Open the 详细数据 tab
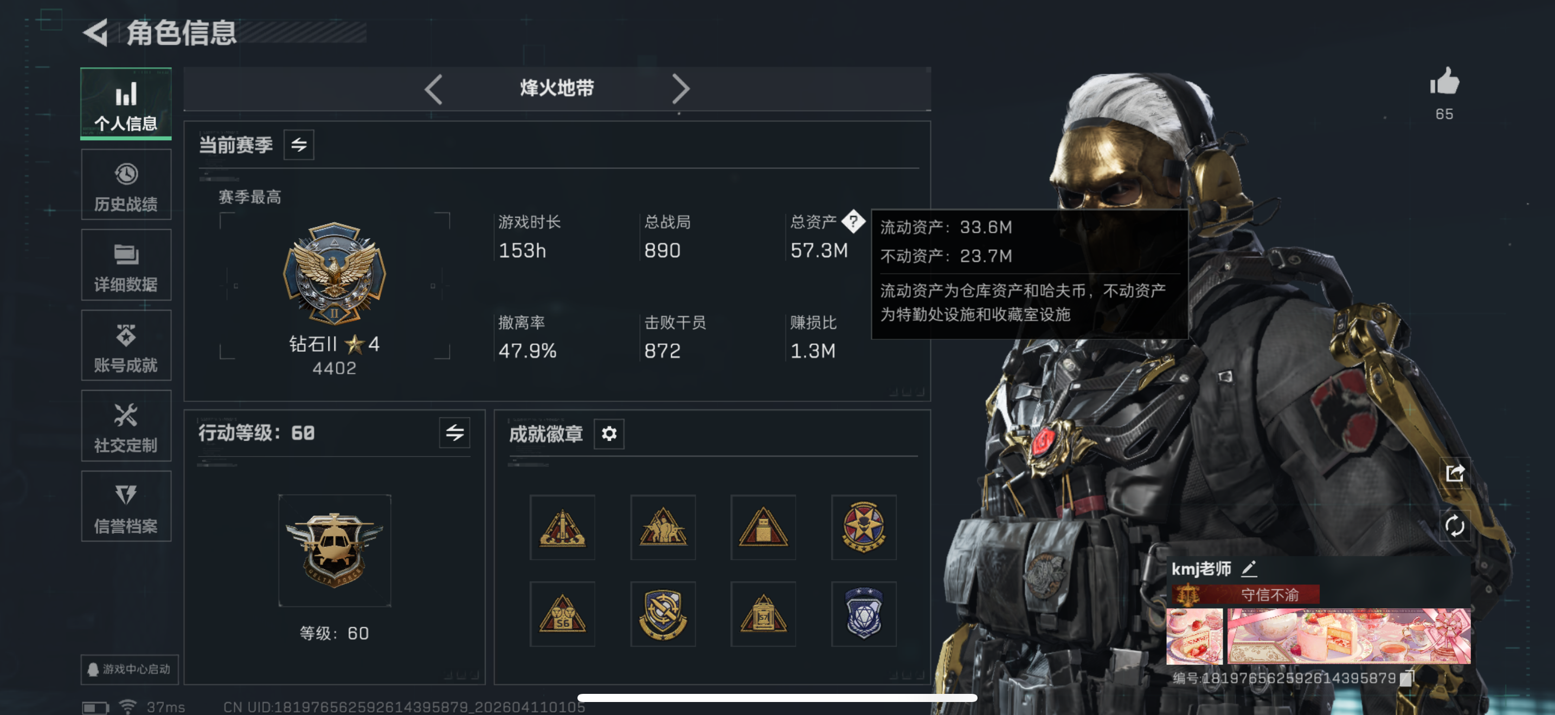The width and height of the screenshot is (1555, 715). pos(126,265)
